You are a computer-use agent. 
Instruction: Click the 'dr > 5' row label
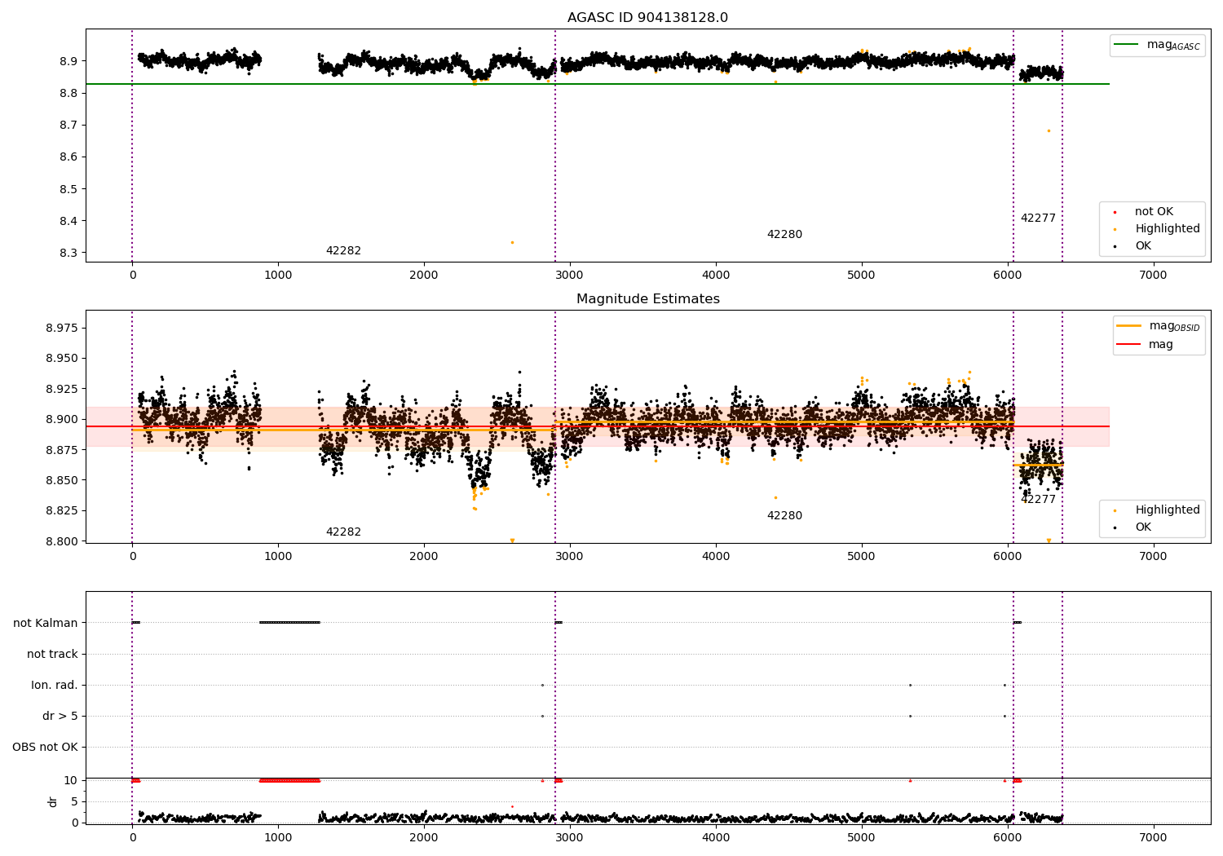(60, 716)
